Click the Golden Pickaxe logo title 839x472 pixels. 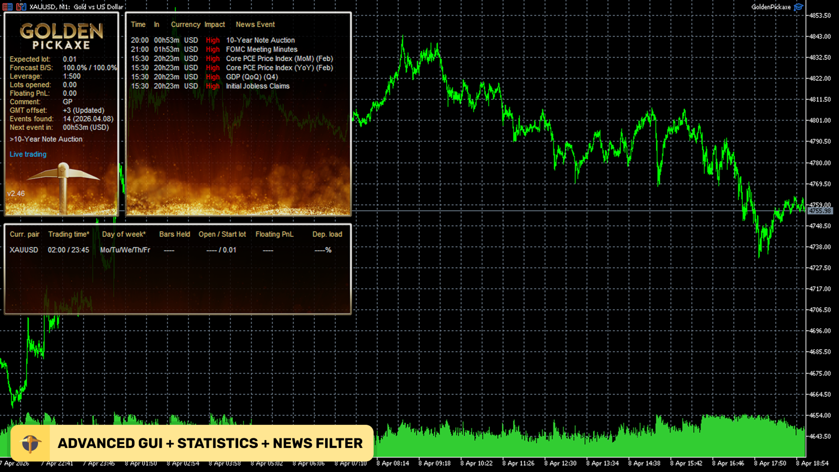pos(61,36)
